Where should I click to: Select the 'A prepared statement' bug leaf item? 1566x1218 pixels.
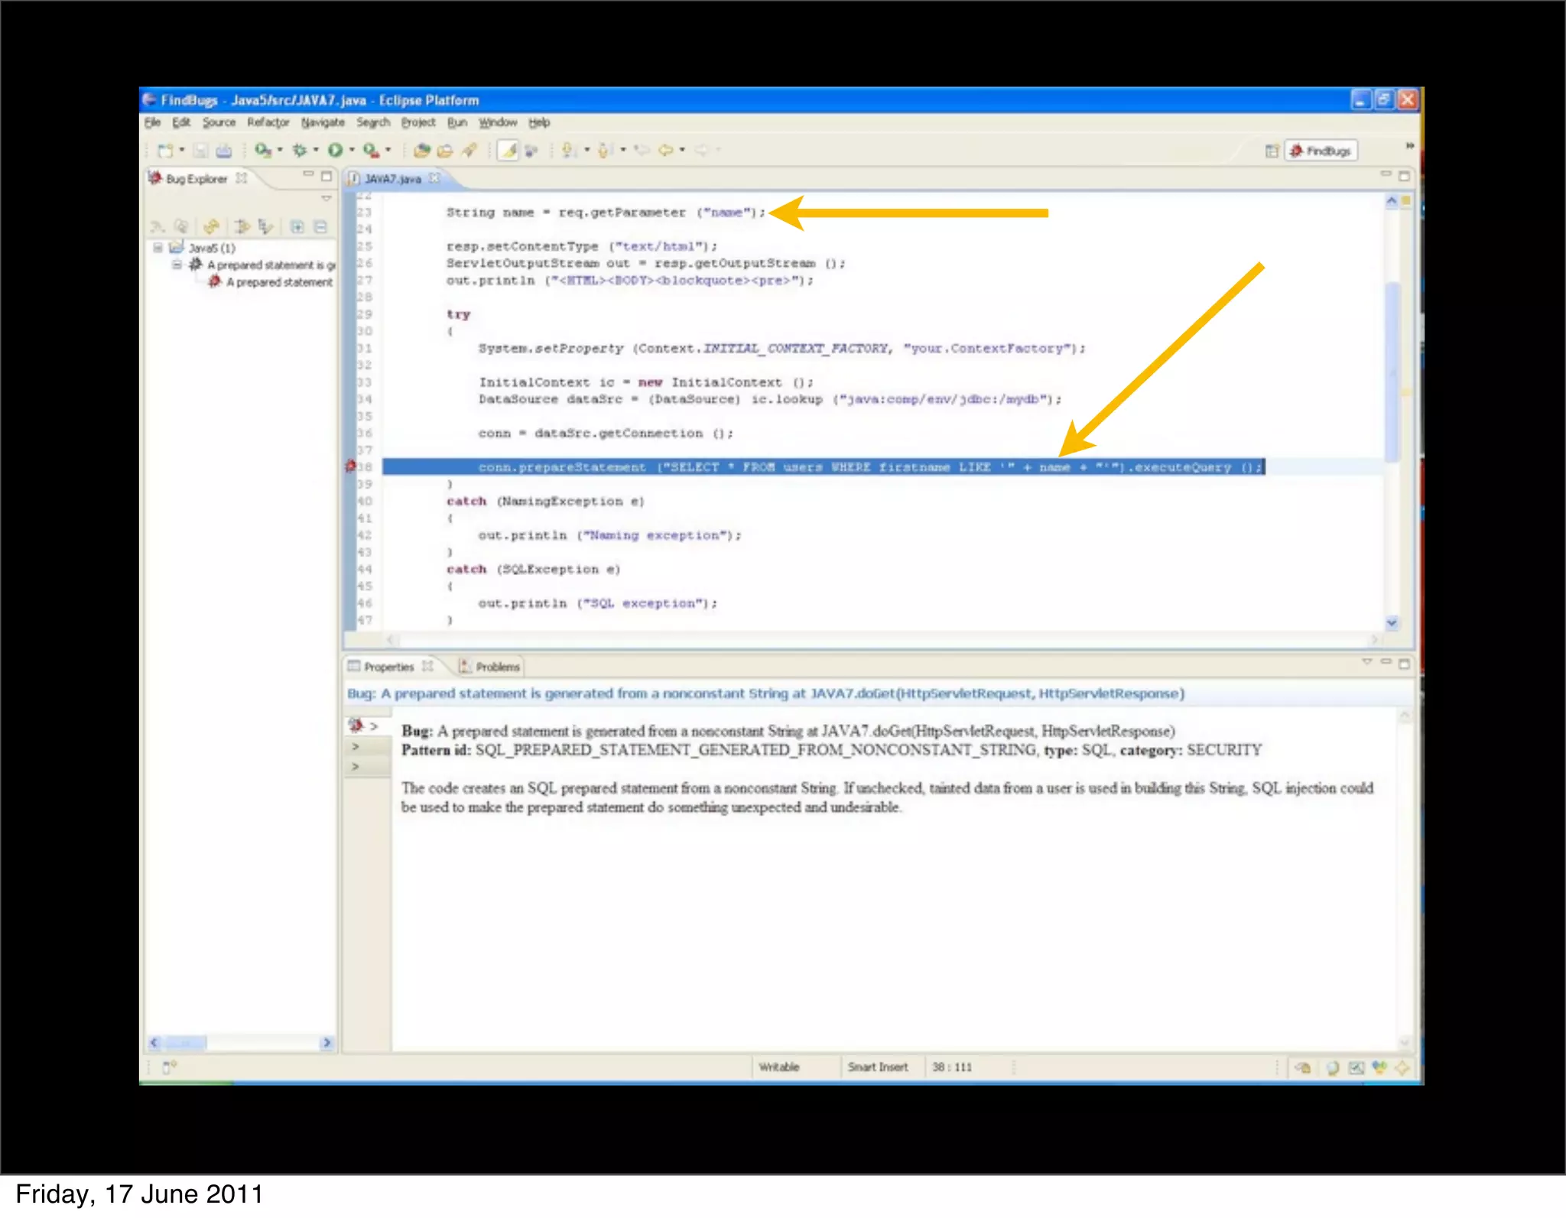(x=279, y=282)
